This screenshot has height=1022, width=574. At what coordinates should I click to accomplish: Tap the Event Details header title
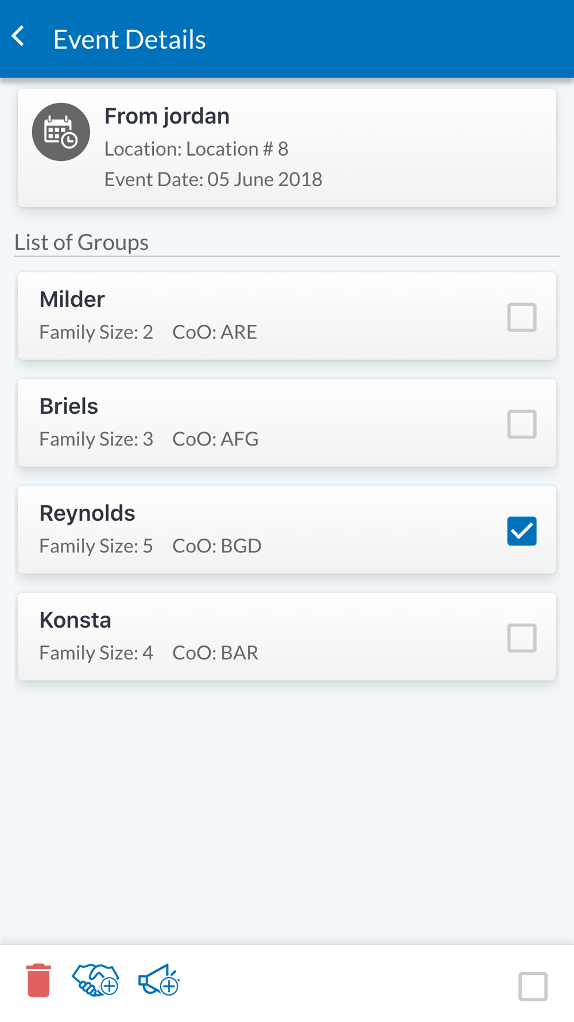[130, 40]
